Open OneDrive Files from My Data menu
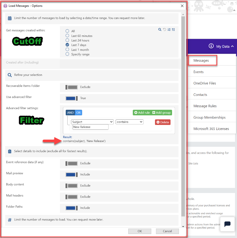This screenshot has height=238, width=237. click(205, 83)
